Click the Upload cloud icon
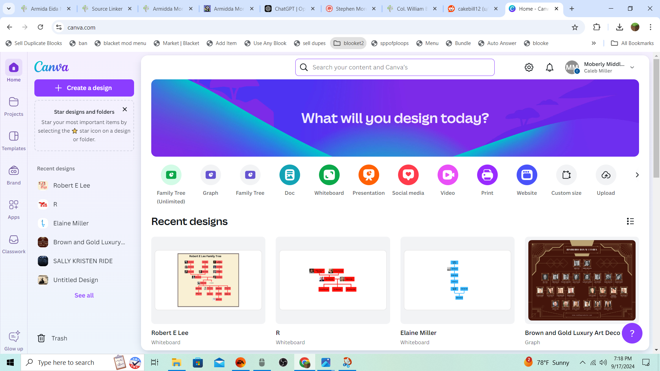 click(x=606, y=175)
